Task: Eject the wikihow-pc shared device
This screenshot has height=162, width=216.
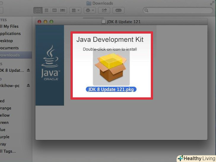Action: 28,85
